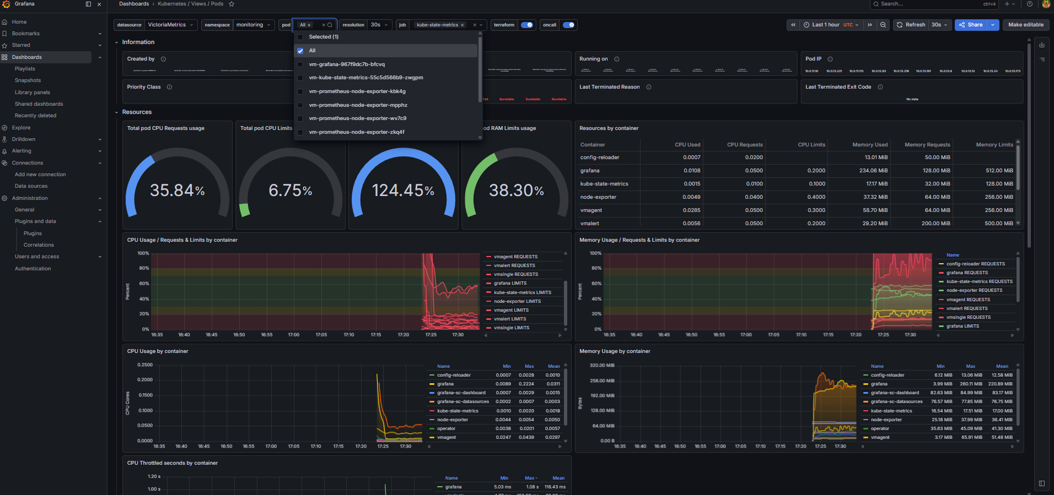Show info tooltip for Priority Class panel
Viewport: 1054px width, 495px height.
(x=169, y=87)
